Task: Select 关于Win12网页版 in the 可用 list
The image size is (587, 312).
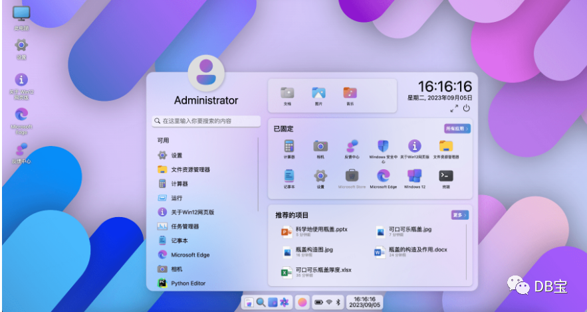Action: tap(206, 212)
